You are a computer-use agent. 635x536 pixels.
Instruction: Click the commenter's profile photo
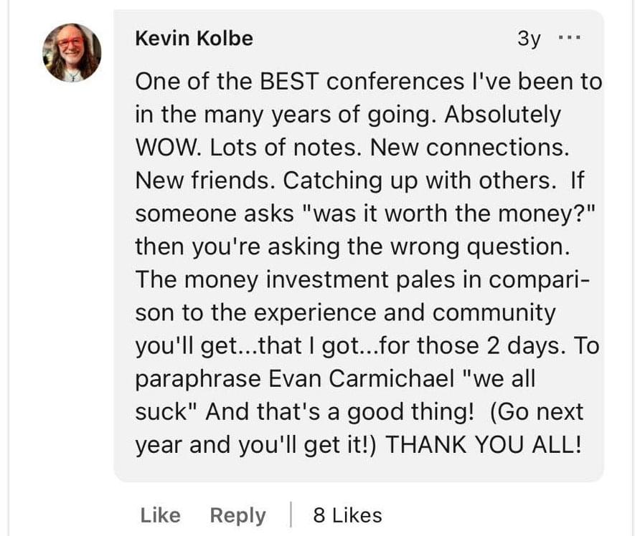point(72,52)
